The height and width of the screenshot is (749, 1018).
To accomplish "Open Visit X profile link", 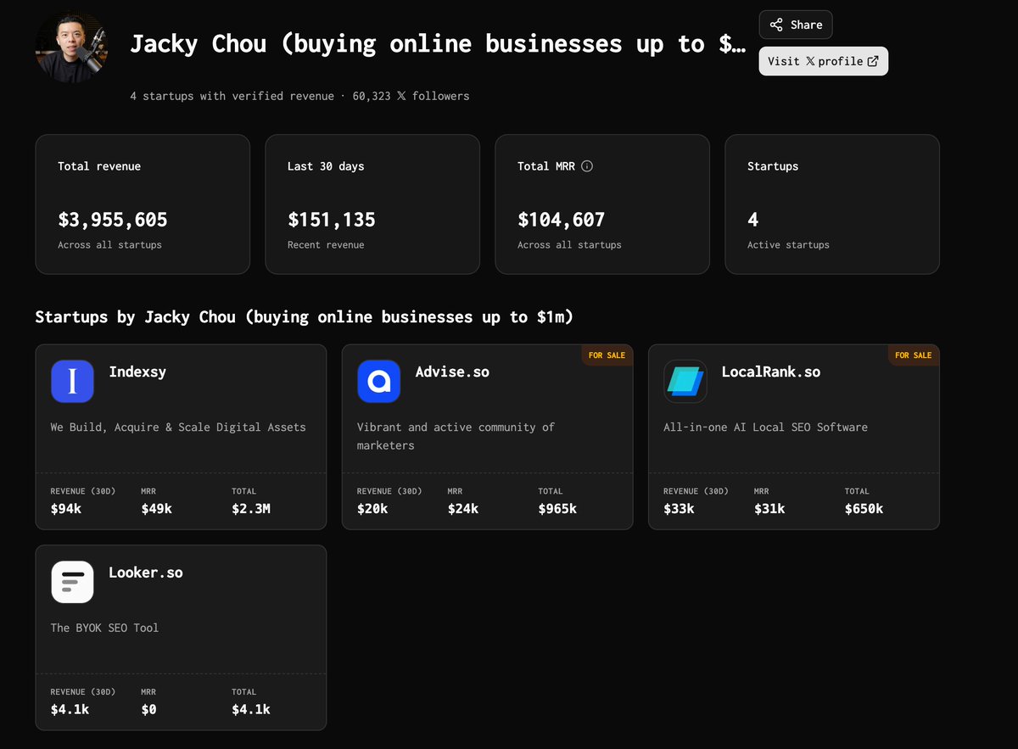I will click(x=823, y=61).
